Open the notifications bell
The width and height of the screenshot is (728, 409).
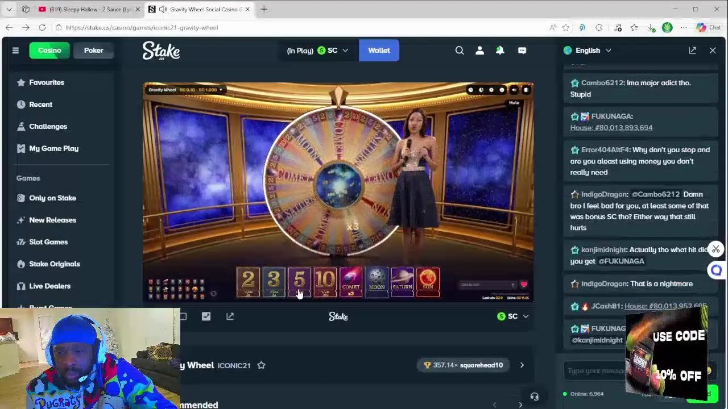[500, 51]
